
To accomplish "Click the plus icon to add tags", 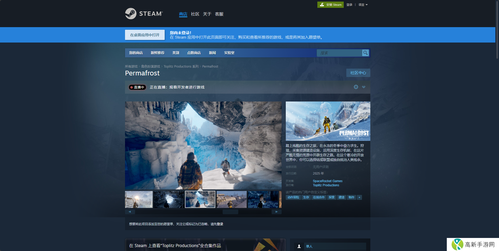I will (x=359, y=198).
